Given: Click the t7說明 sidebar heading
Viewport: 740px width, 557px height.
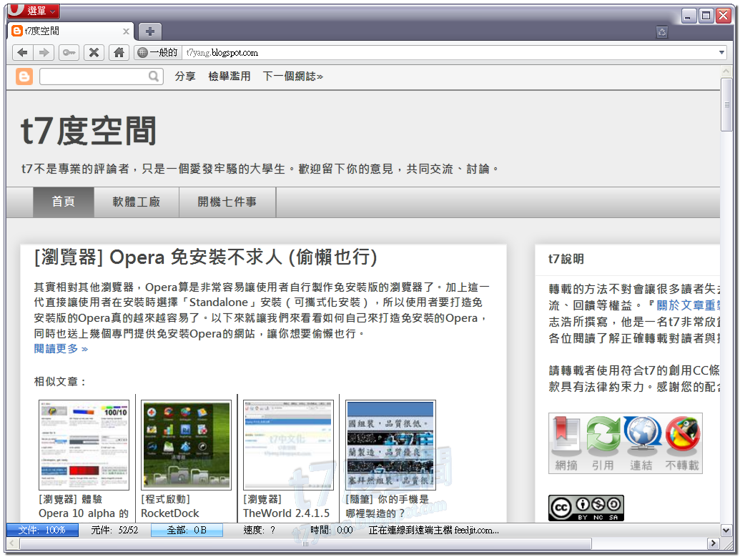Looking at the screenshot, I should [566, 259].
